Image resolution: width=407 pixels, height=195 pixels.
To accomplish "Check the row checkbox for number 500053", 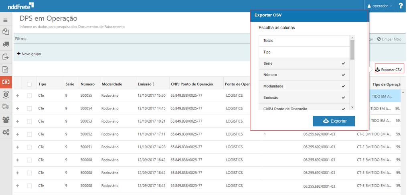I will click(29, 121).
